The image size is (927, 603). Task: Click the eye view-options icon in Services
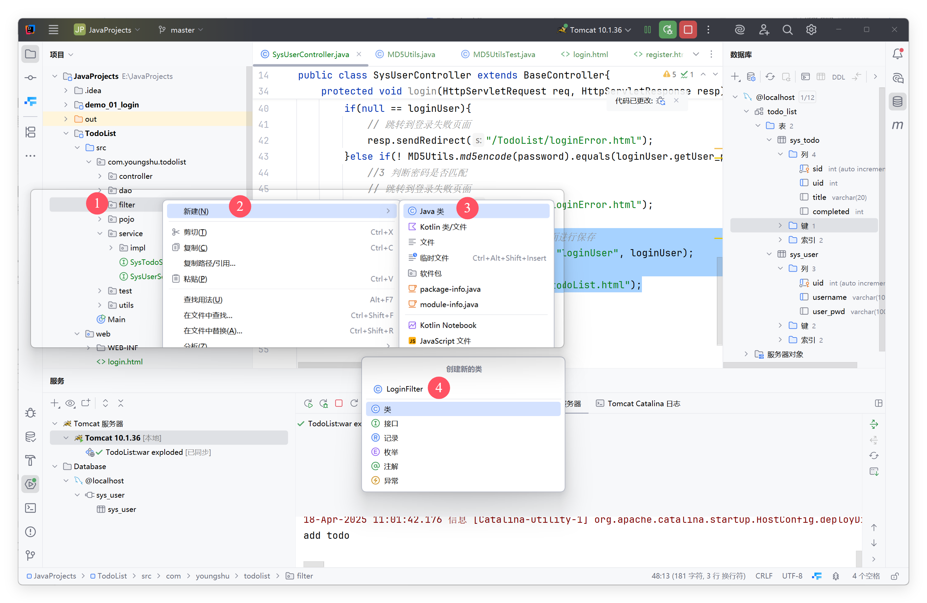point(70,403)
